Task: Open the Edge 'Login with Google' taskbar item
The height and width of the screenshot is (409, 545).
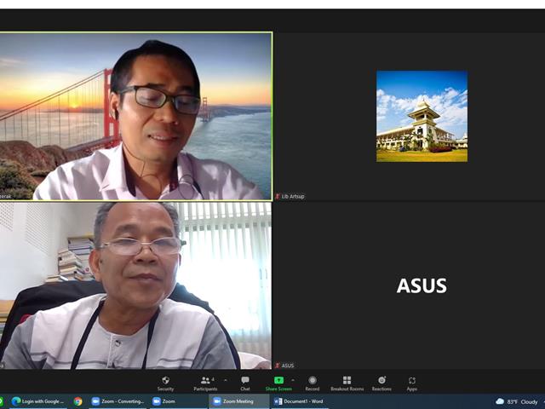Action: (x=37, y=401)
